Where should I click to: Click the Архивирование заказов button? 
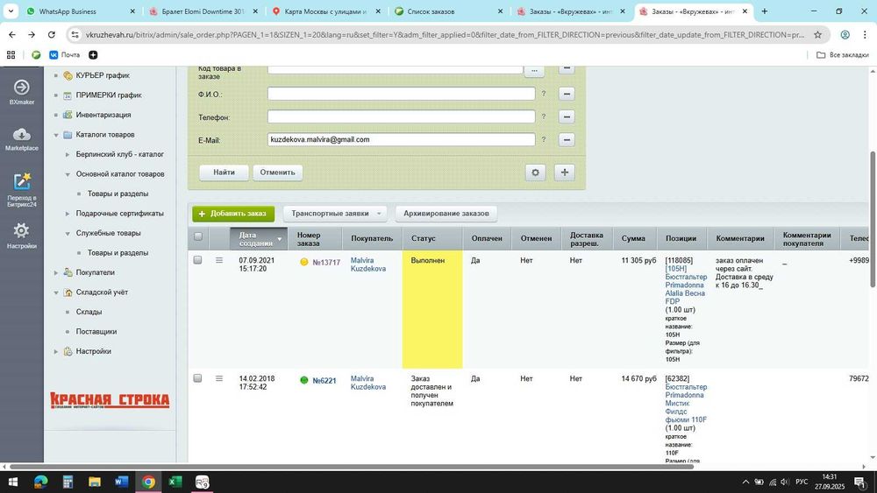446,214
